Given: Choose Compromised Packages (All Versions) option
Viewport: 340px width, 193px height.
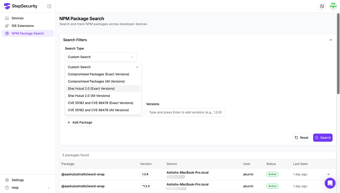Looking at the screenshot, I should pos(96,81).
